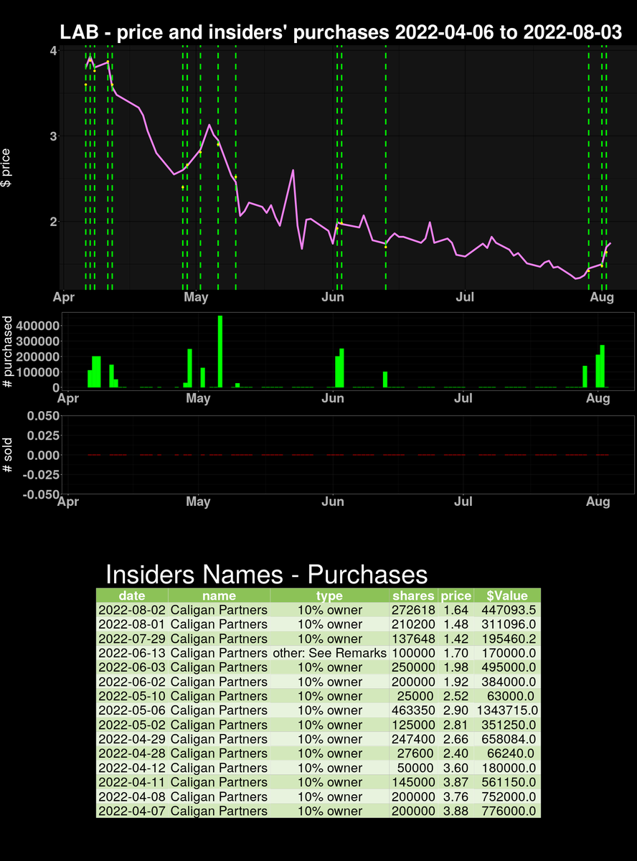This screenshot has width=637, height=861.
Task: Click the 1343715.0 value cell
Action: pos(507,710)
